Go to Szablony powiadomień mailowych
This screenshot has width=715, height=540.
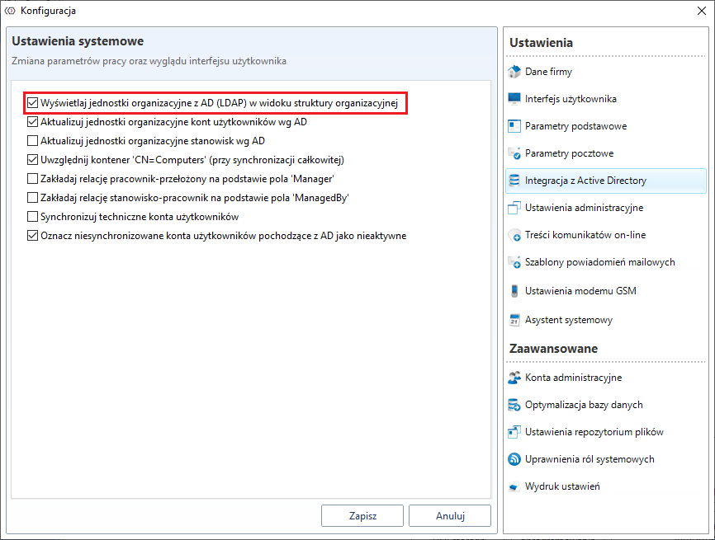coord(599,262)
